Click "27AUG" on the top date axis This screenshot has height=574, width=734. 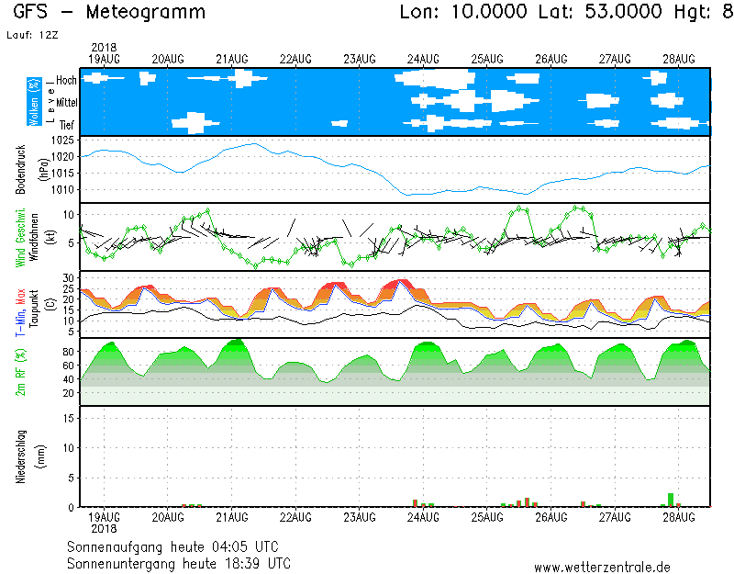(x=615, y=59)
